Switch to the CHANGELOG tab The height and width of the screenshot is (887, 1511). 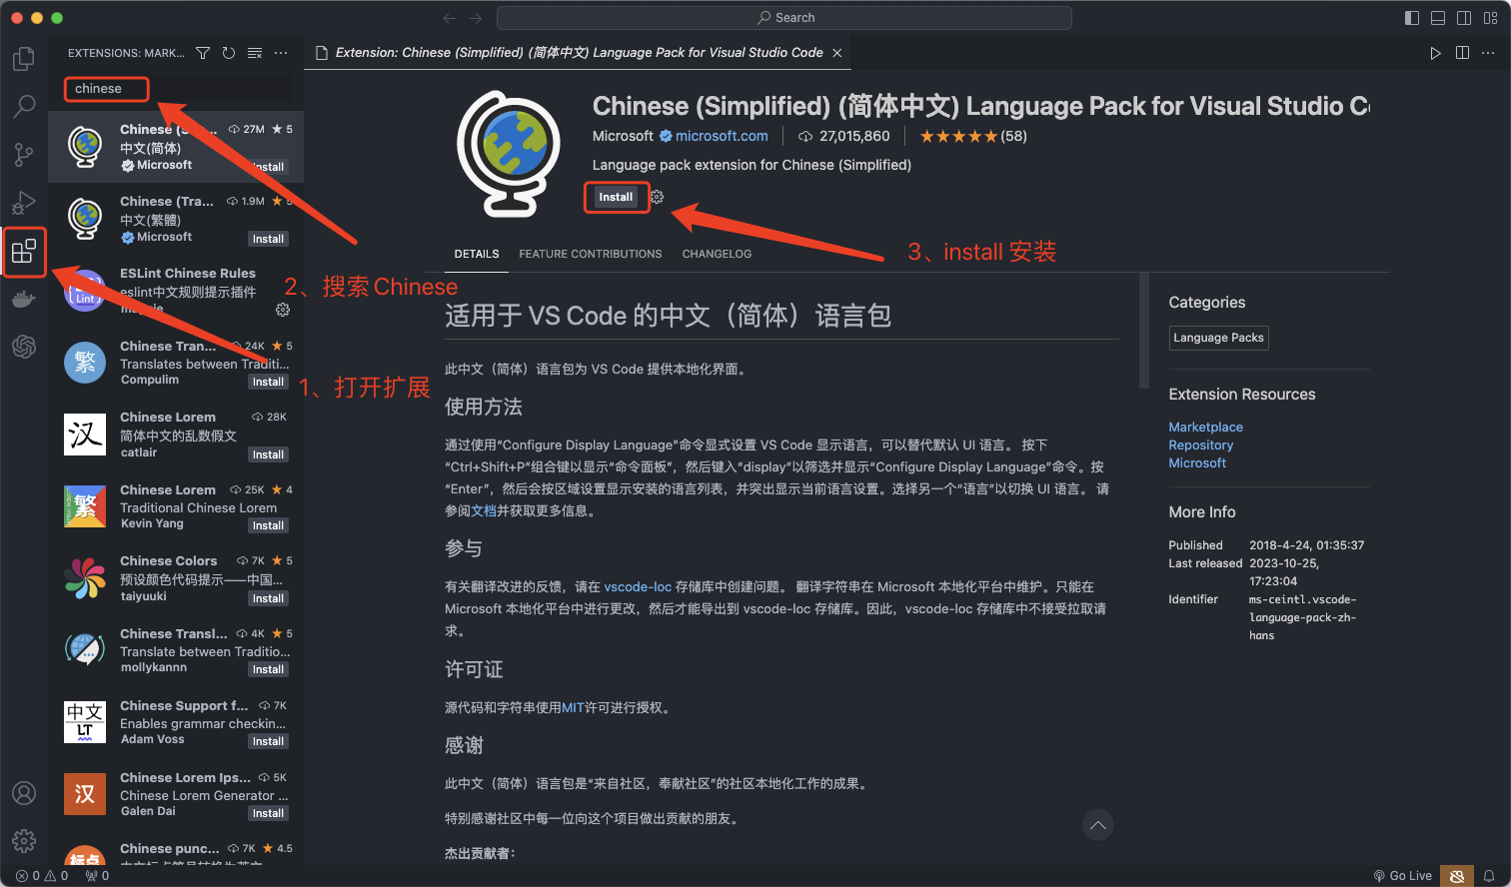click(x=717, y=254)
